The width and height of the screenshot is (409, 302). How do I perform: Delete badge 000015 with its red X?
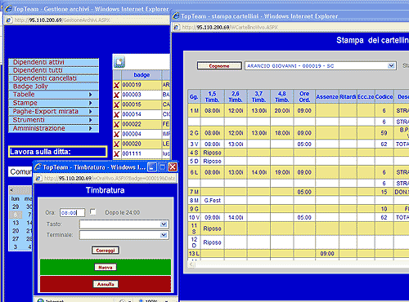click(x=117, y=104)
